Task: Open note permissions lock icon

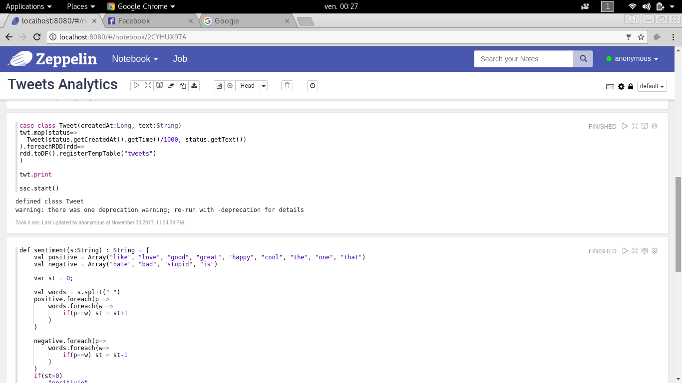Action: (631, 86)
